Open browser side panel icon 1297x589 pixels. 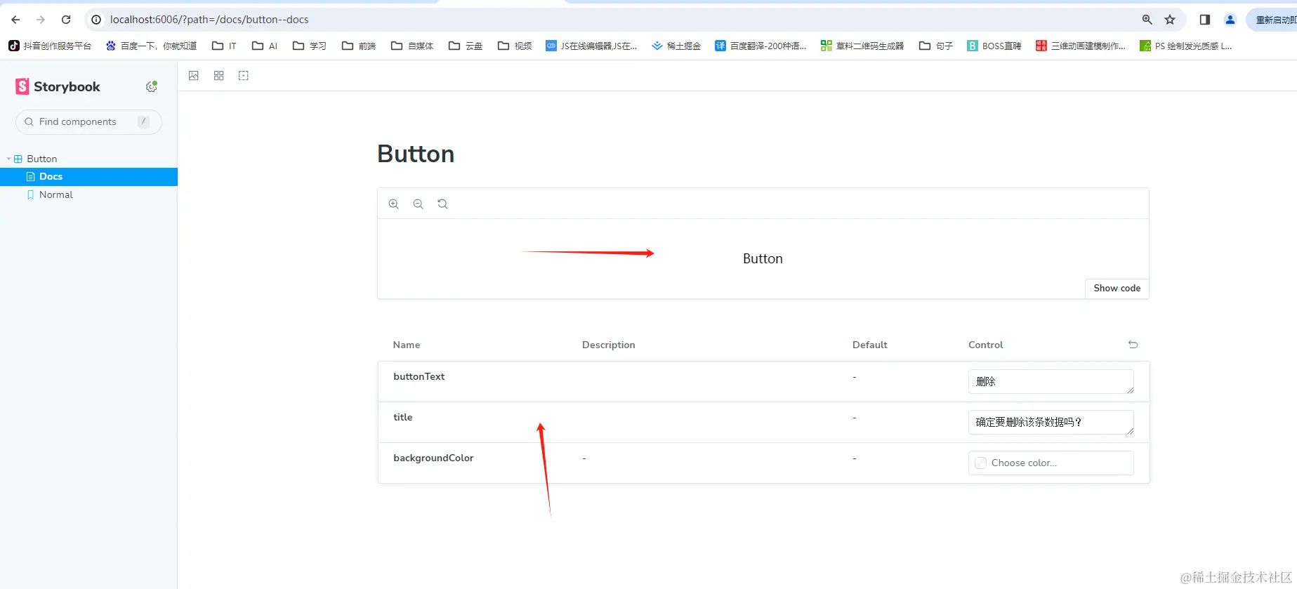1205,20
